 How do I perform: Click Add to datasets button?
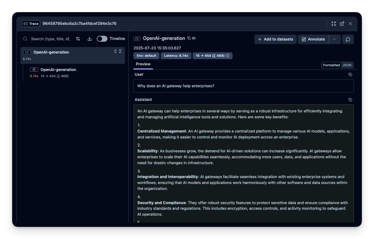(x=275, y=39)
